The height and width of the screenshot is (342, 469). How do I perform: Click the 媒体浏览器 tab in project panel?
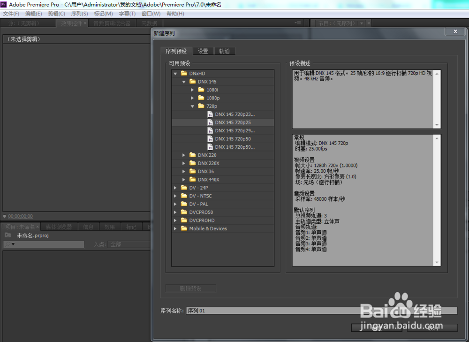[59, 227]
